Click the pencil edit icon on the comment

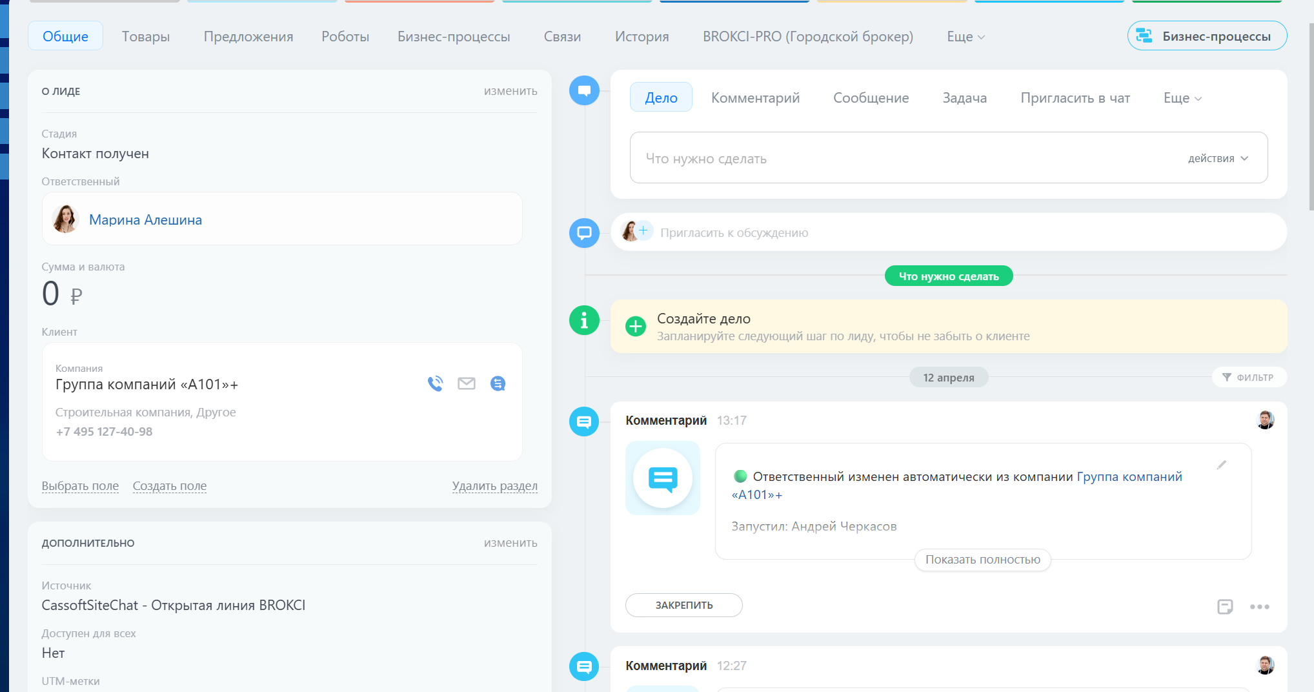1221,465
